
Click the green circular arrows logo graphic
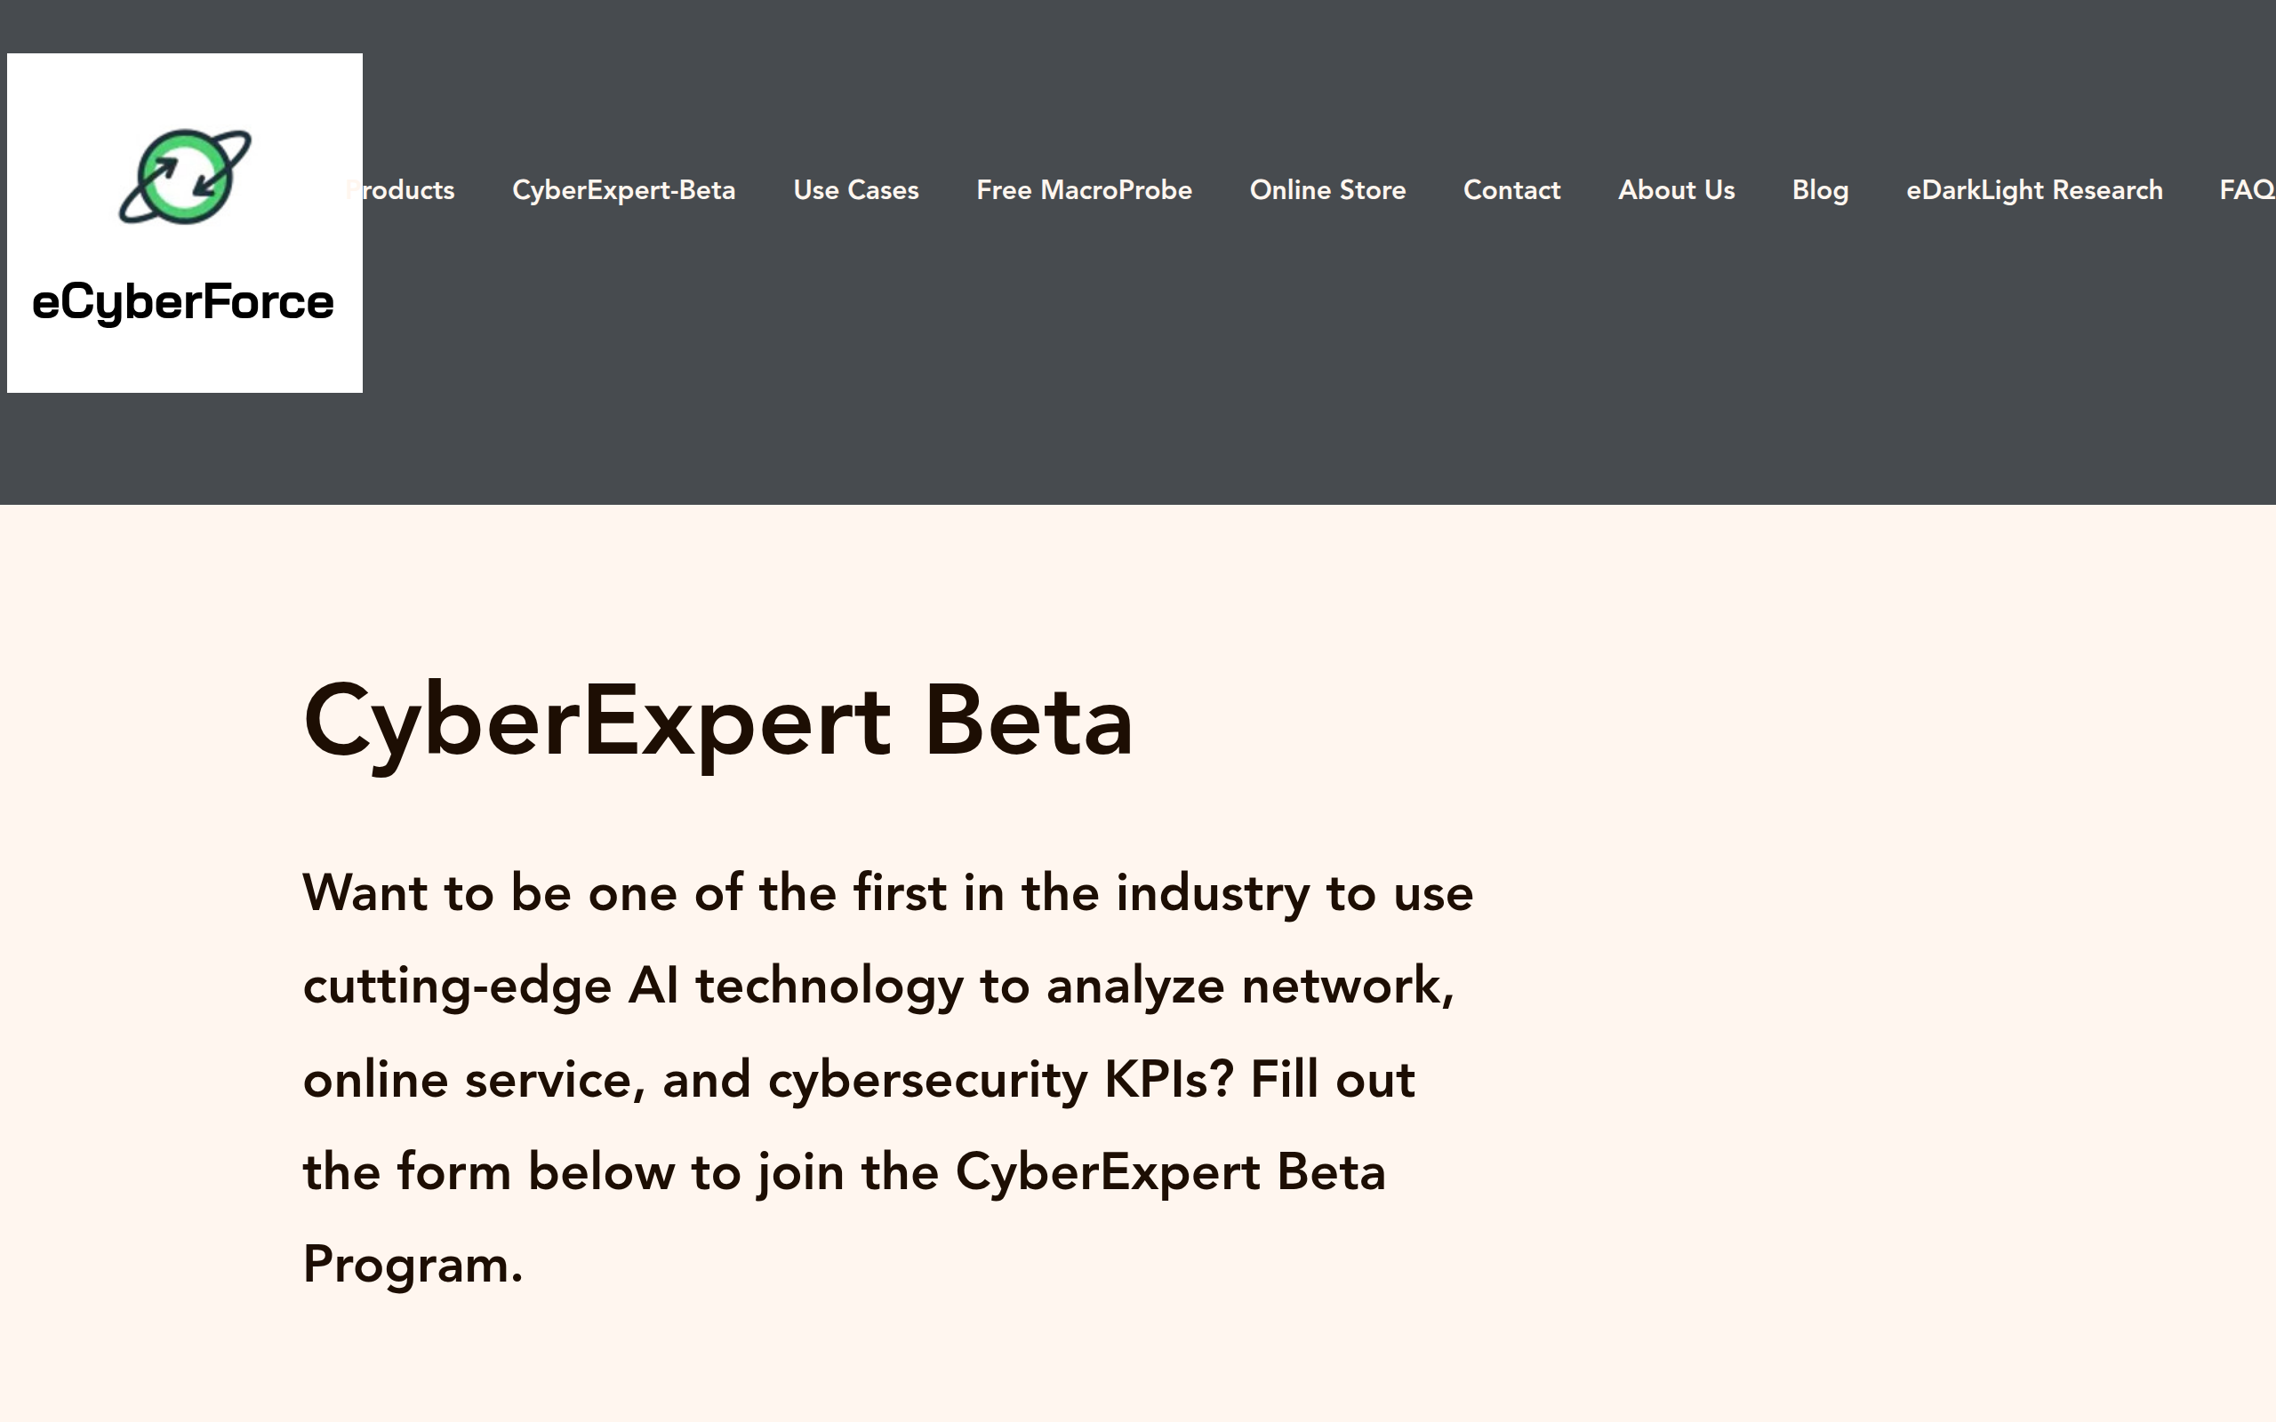coord(184,179)
